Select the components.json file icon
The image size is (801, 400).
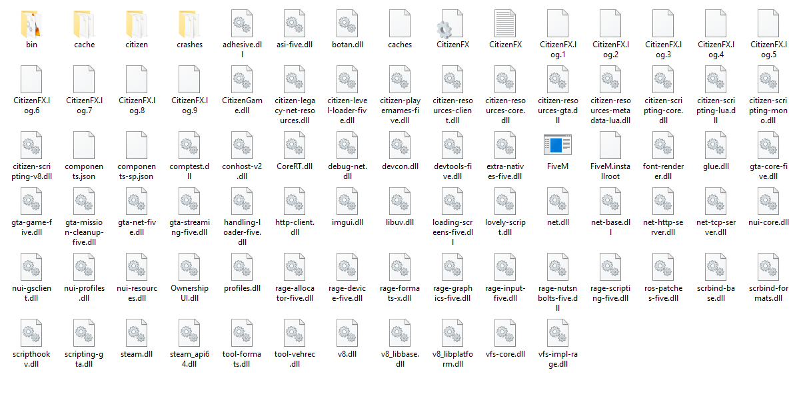pos(85,145)
